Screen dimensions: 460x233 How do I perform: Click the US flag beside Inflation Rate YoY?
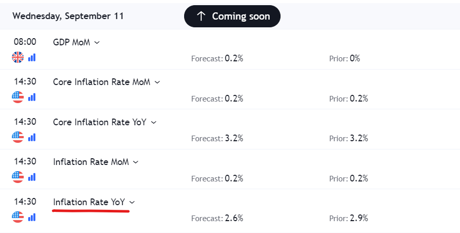tap(18, 217)
